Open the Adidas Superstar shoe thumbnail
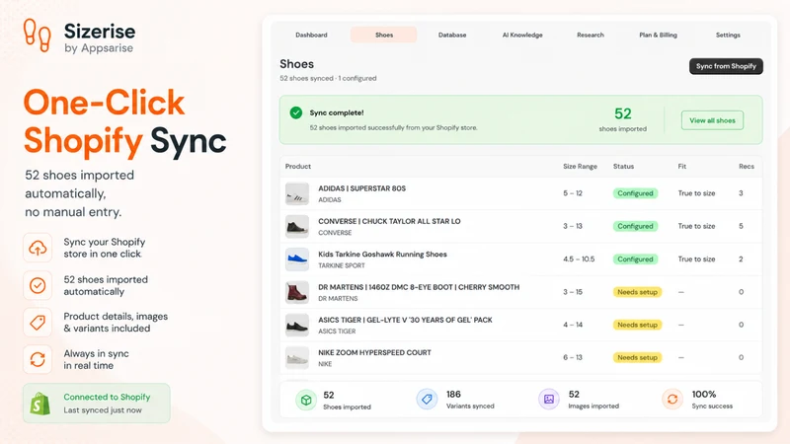The height and width of the screenshot is (444, 790). (297, 193)
